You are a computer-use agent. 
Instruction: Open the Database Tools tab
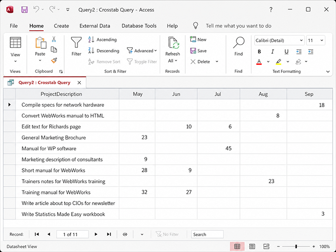click(139, 26)
